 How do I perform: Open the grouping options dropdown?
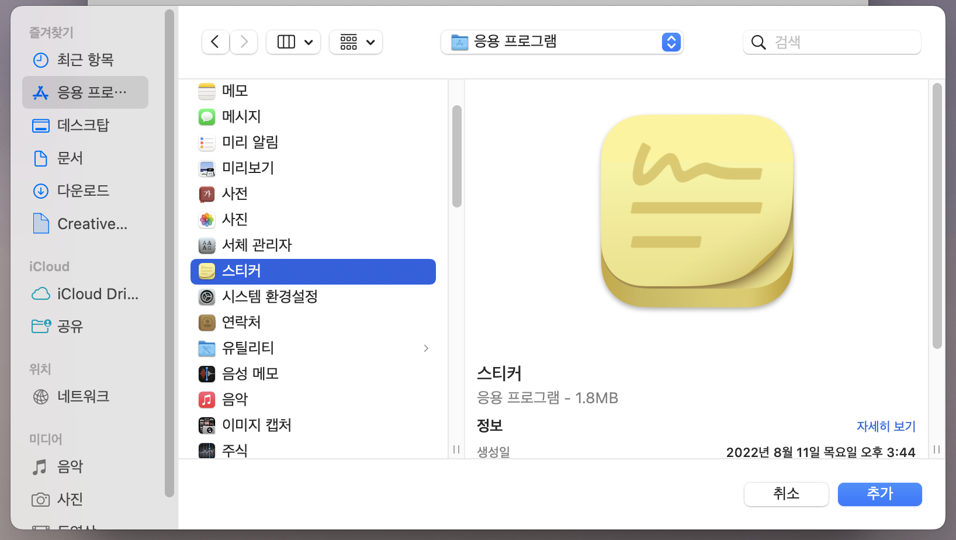click(356, 42)
